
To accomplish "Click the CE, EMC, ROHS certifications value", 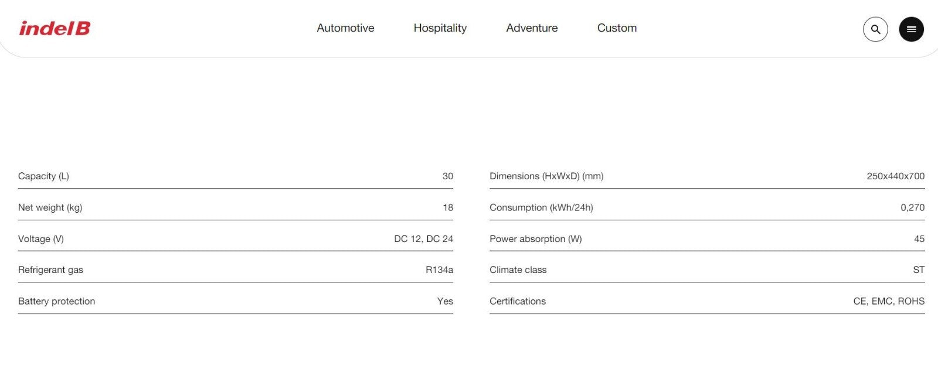I will pos(889,301).
